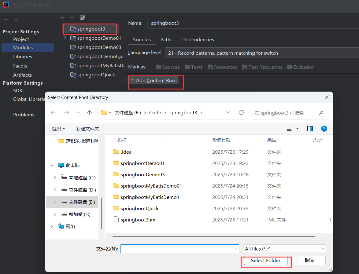Click the IntelliJ IDEA logo icon

pos(6,5)
